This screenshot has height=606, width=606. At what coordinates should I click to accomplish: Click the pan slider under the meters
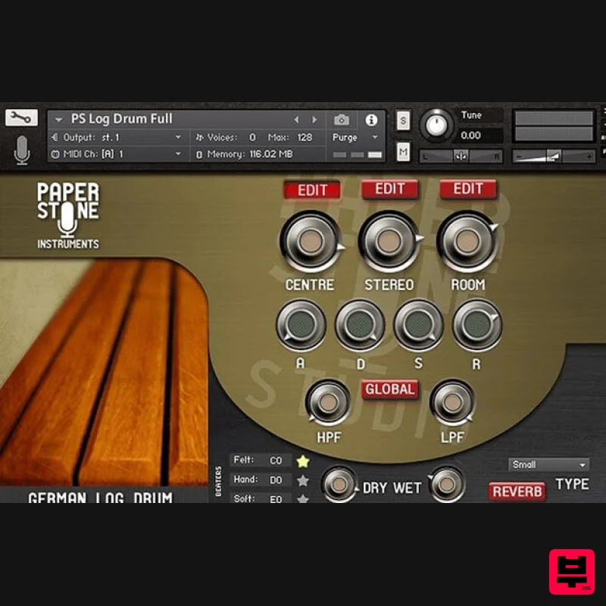(460, 156)
